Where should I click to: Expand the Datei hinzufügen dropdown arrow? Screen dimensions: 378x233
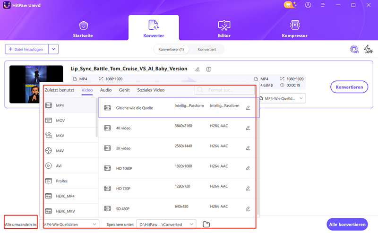pos(54,49)
